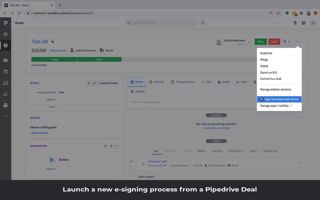Image resolution: width=320 pixels, height=200 pixels.
Task: Choose Delete in the deal menu
Action: (279, 66)
